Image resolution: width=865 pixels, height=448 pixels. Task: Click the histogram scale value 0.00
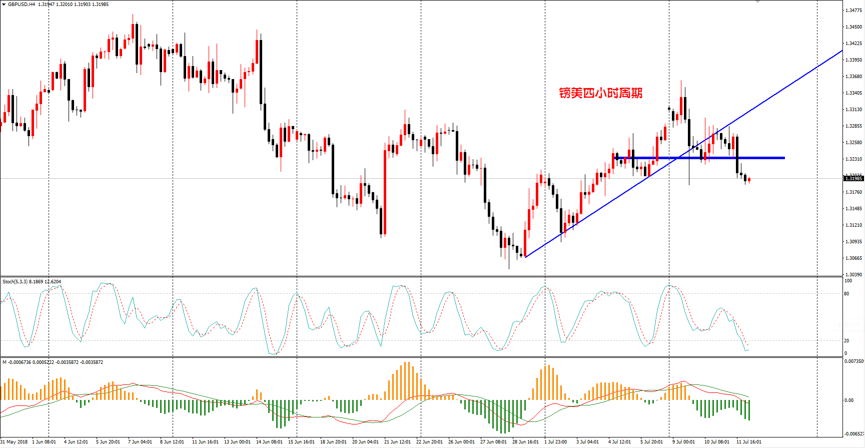(849, 400)
